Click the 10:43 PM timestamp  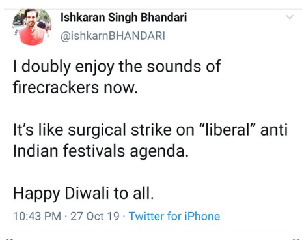click(x=37, y=216)
